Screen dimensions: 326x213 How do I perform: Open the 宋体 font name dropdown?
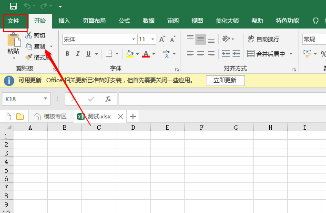[x=133, y=39]
